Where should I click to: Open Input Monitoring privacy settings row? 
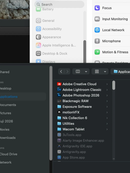pyautogui.click(x=112, y=19)
